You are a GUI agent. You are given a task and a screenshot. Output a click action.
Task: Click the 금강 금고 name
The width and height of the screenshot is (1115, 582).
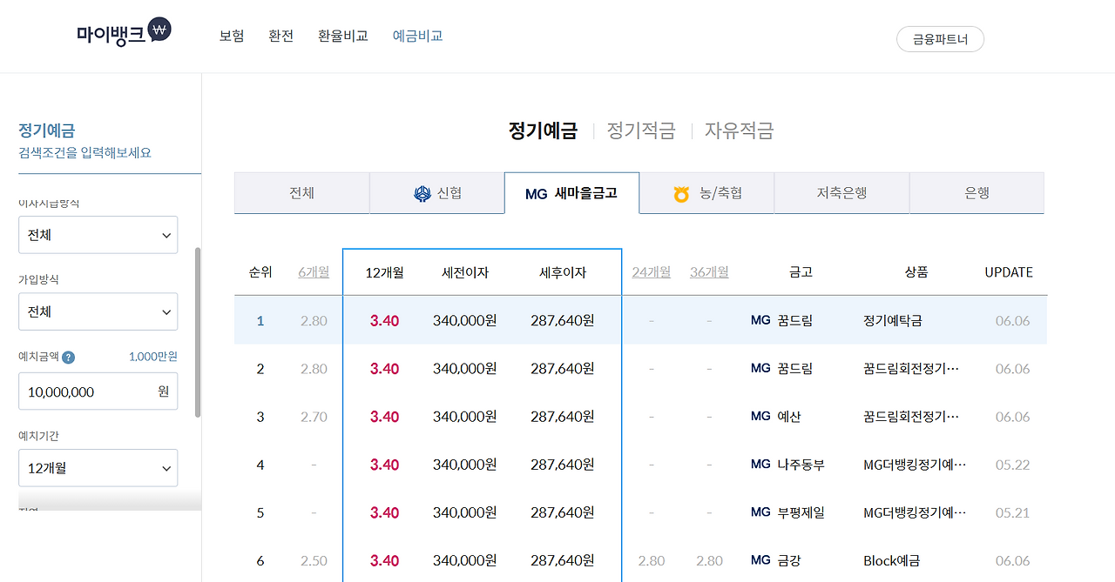point(789,560)
